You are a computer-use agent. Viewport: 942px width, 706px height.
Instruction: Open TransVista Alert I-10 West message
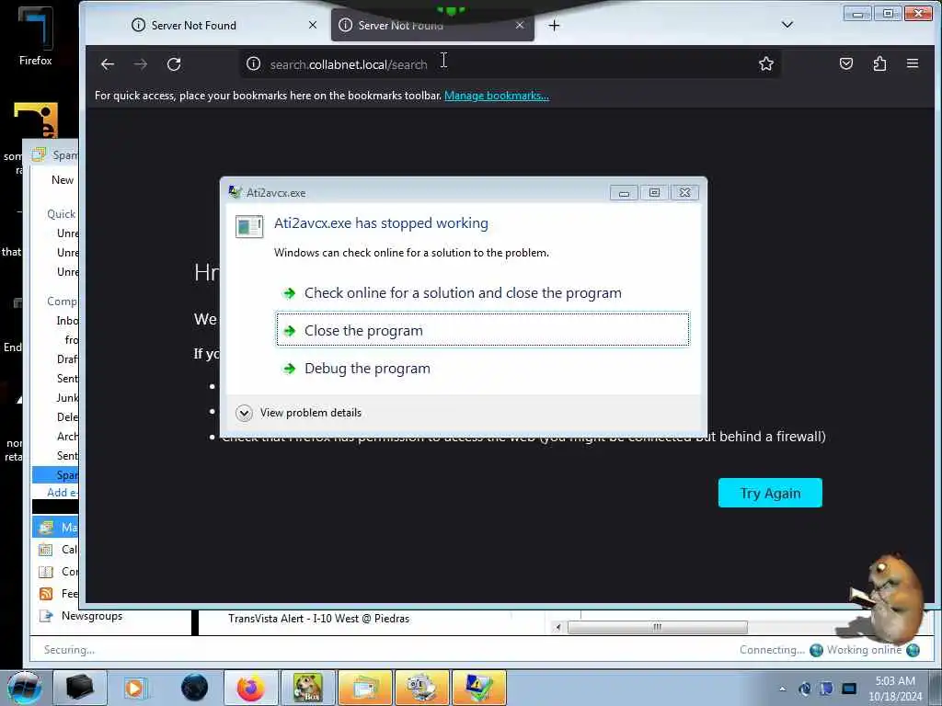318,619
